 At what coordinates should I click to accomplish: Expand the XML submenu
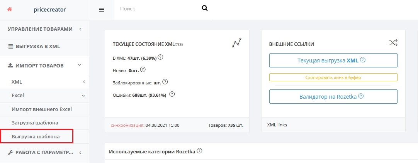click(84, 82)
